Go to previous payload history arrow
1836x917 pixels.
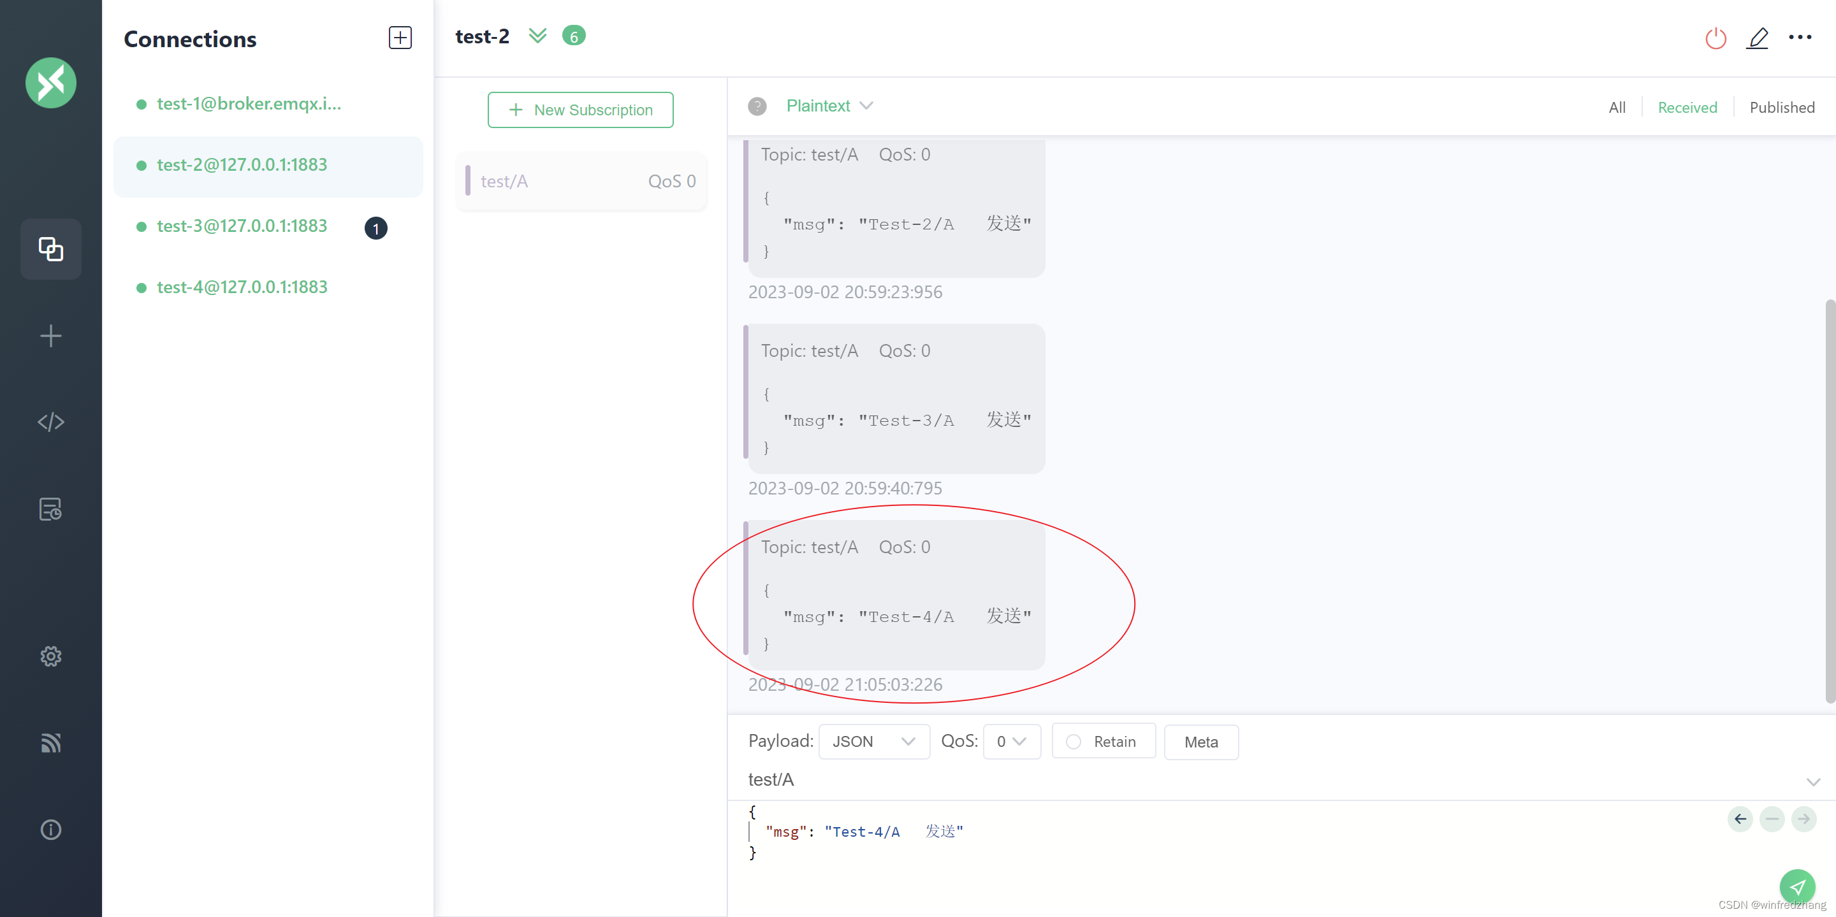click(x=1740, y=819)
